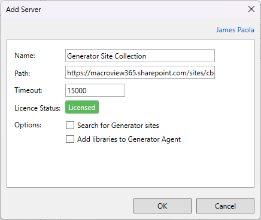Focus the Name input field

point(140,56)
